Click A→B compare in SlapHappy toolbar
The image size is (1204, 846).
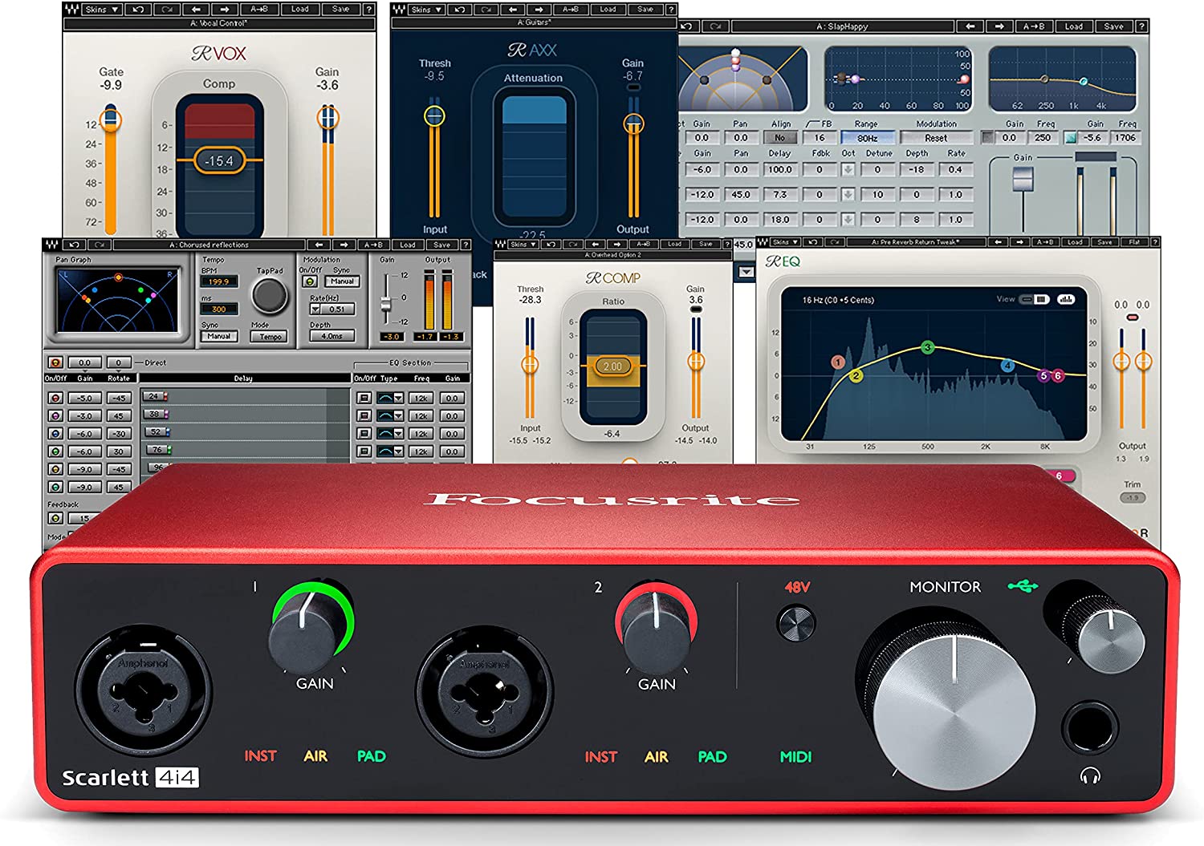[x=1034, y=26]
